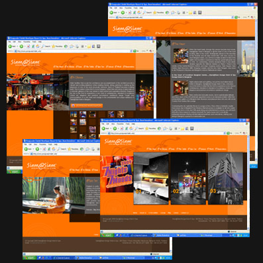
Task: Open File menu in the restaurant page window
Action: click(x=9, y=42)
